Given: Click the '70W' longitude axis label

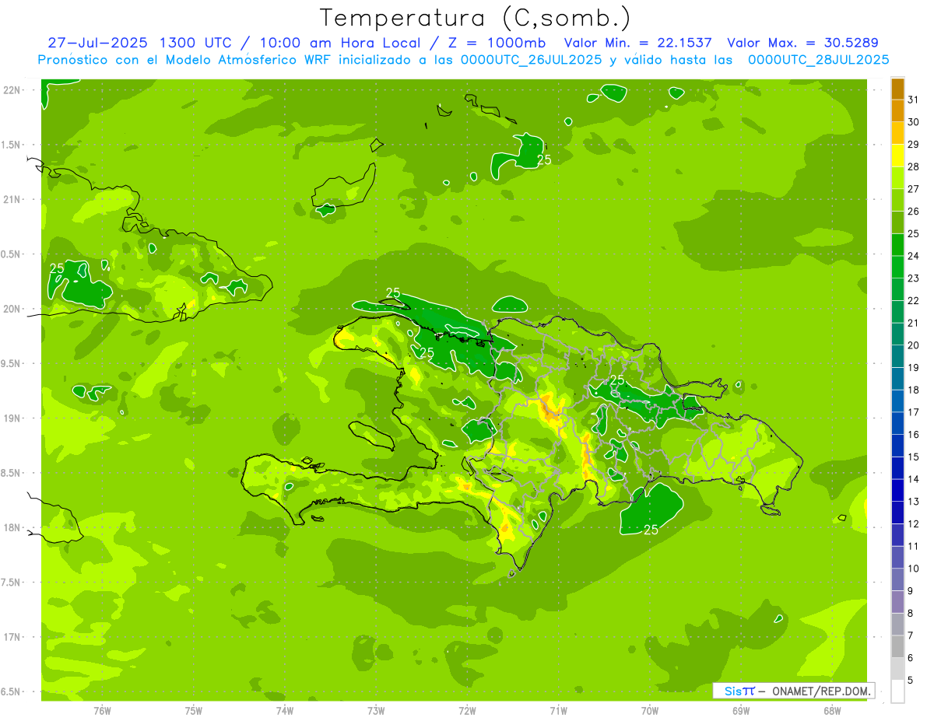Looking at the screenshot, I should (x=650, y=710).
